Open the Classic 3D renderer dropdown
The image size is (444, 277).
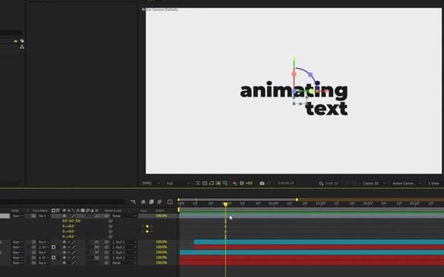pyautogui.click(x=374, y=183)
